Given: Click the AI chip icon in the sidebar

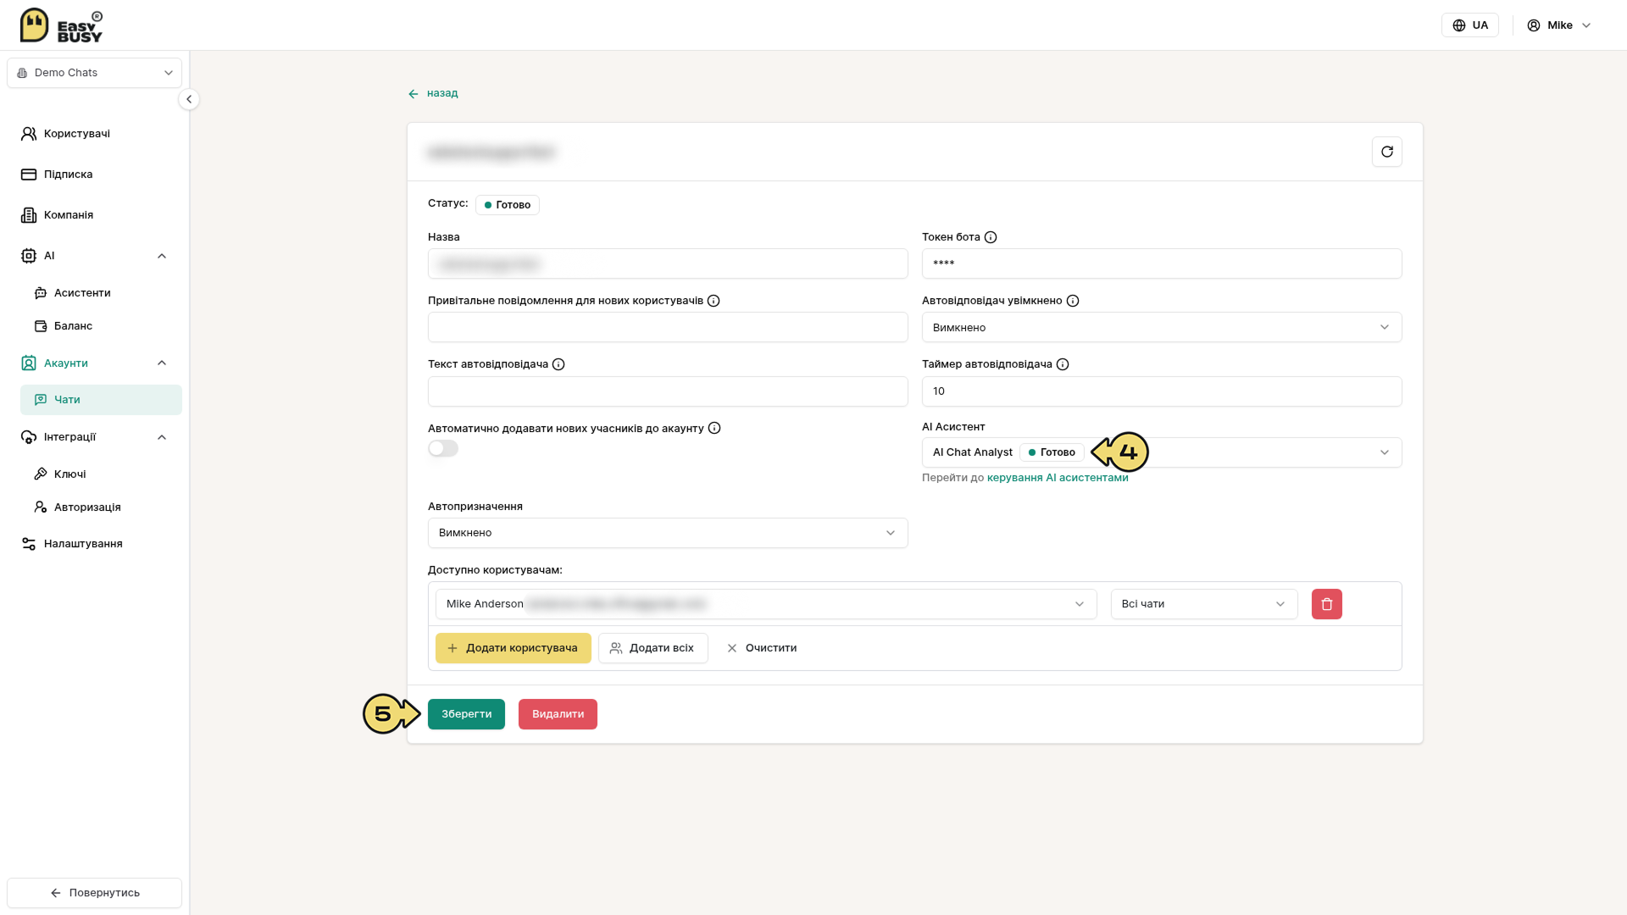Looking at the screenshot, I should pos(29,256).
